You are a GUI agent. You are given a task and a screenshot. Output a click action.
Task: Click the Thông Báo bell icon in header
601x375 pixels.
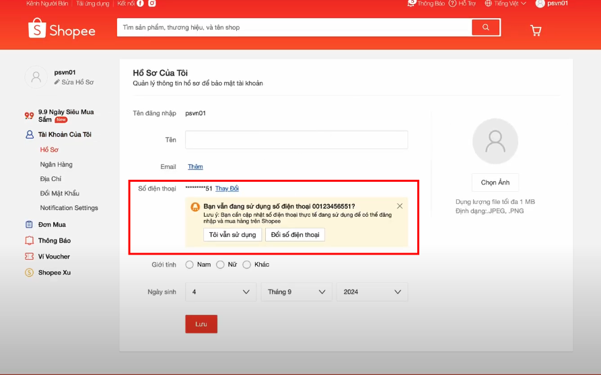pyautogui.click(x=411, y=3)
